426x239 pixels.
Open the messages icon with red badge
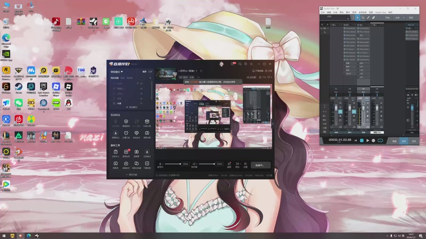[233, 64]
